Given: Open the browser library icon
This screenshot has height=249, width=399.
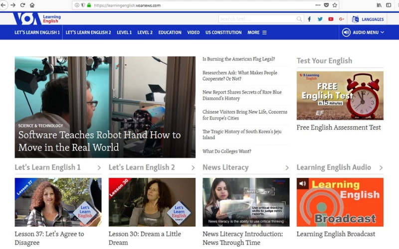Looking at the screenshot, I should pyautogui.click(x=379, y=5).
